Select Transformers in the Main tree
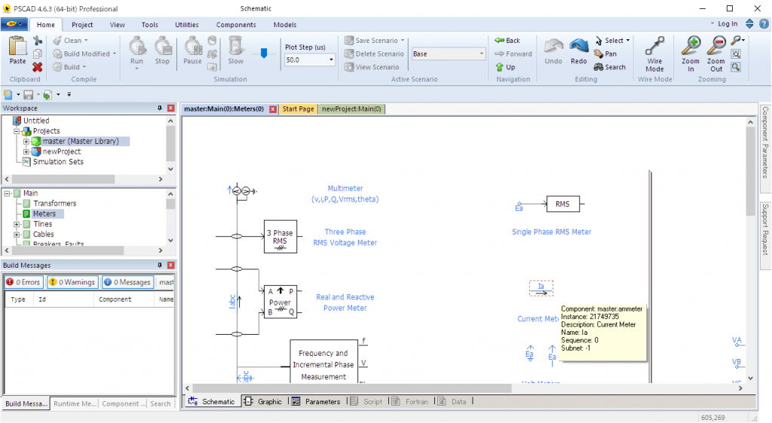Viewport: 772px width, 423px height. [54, 204]
